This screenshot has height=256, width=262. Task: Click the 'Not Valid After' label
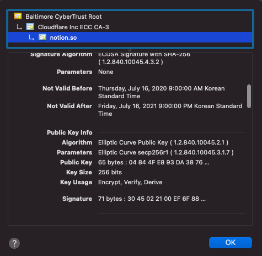(x=69, y=106)
